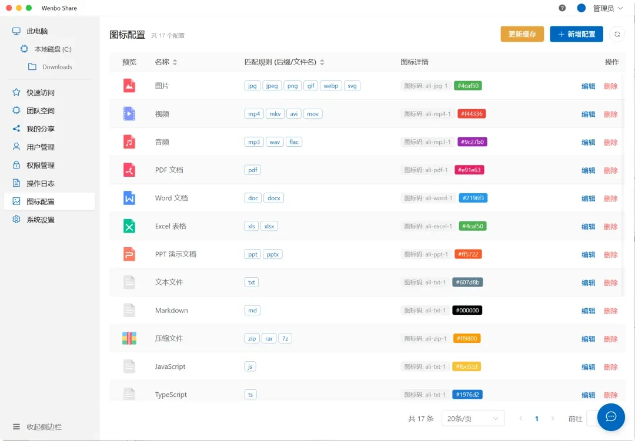Click the image file preview icon
635x441 pixels.
129,86
